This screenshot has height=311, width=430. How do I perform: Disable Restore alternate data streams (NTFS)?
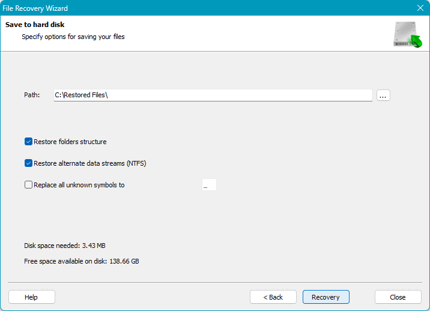pyautogui.click(x=28, y=163)
